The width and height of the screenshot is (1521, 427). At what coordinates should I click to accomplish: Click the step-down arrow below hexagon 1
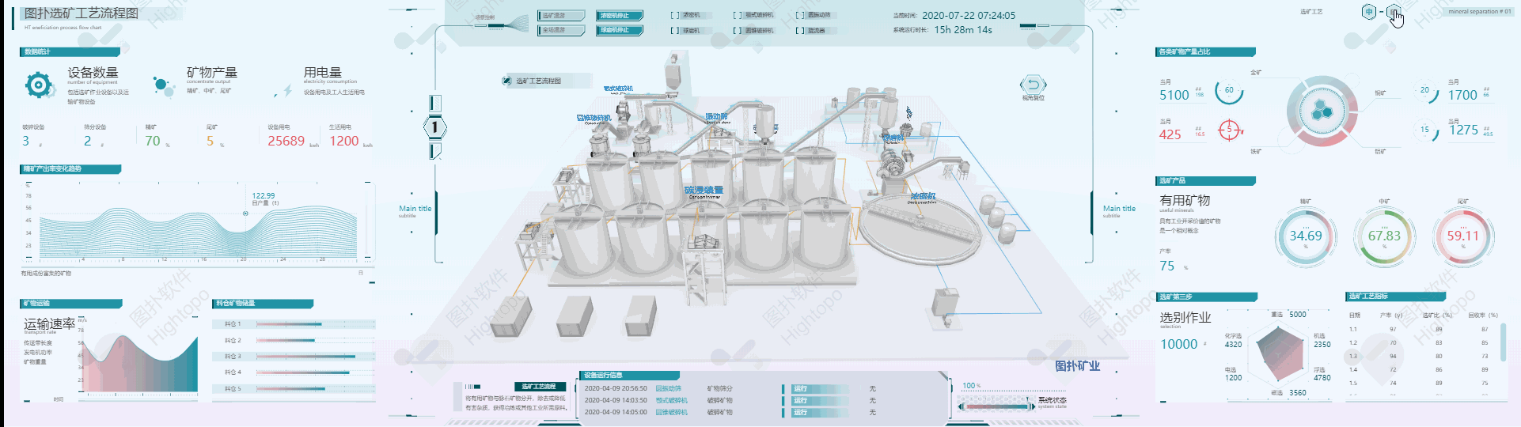[434, 150]
